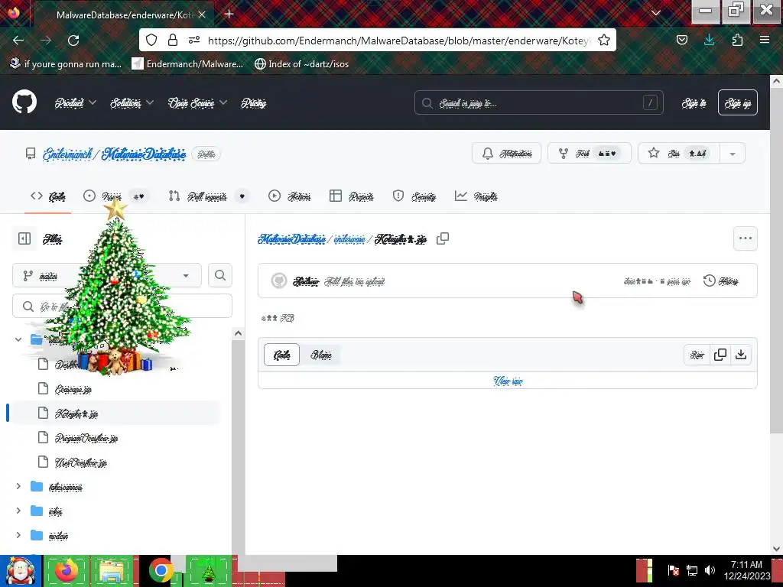Open the three-dots more file actions button
This screenshot has height=587, width=783.
coord(745,238)
